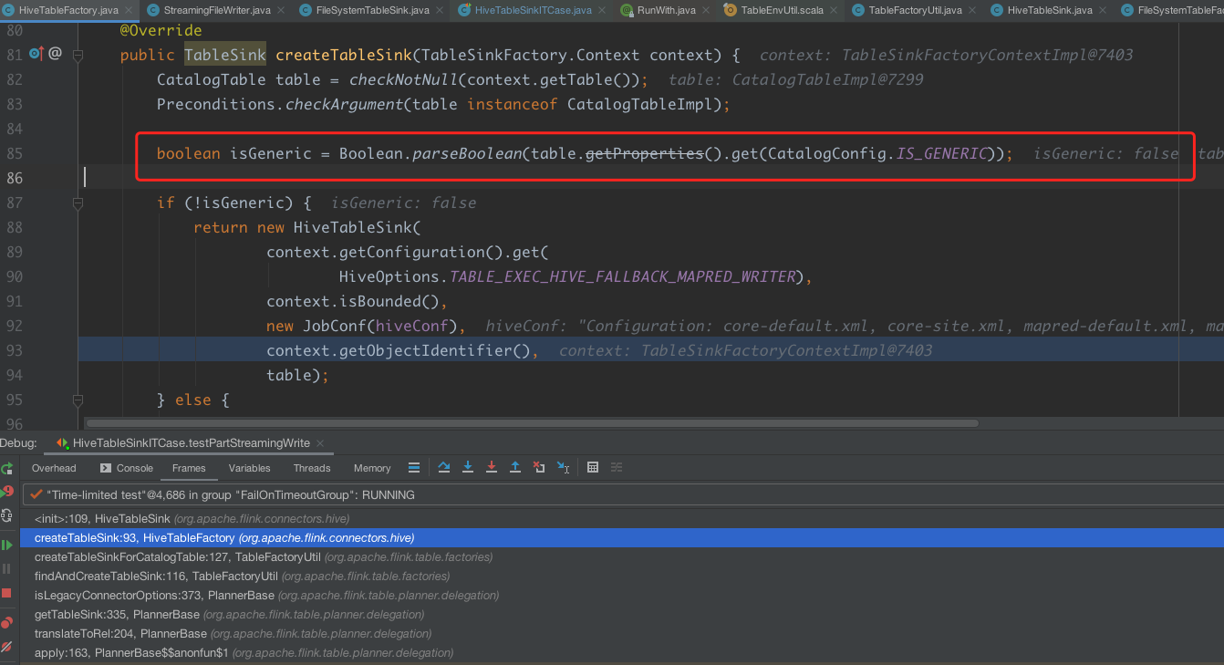1224x665 pixels.
Task: Switch to Memory tab
Action: [372, 468]
